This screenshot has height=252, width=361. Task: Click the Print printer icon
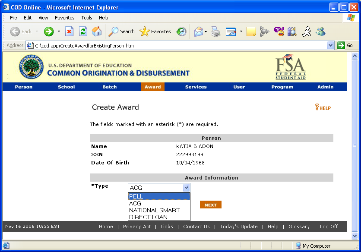pos(215,31)
